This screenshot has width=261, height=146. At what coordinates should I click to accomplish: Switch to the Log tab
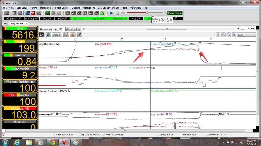(6, 24)
